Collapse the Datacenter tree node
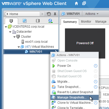 tap(10, 32)
